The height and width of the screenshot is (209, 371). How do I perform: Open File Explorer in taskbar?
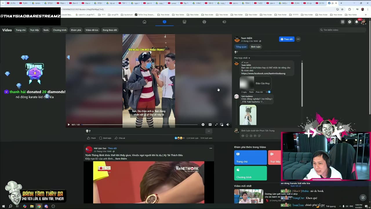pyautogui.click(x=32, y=206)
